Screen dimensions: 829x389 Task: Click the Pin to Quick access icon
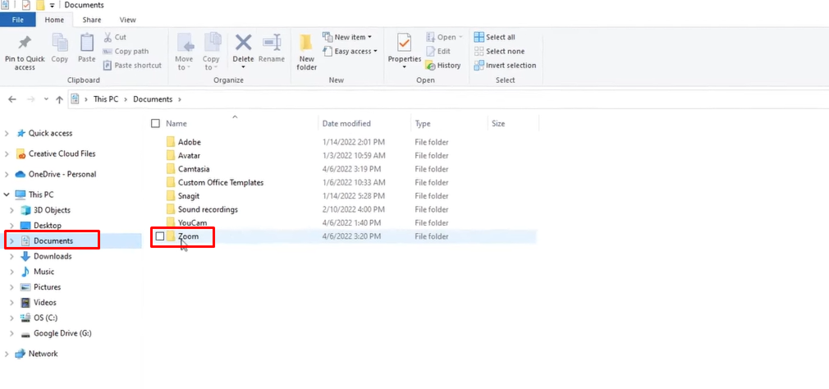click(x=25, y=44)
